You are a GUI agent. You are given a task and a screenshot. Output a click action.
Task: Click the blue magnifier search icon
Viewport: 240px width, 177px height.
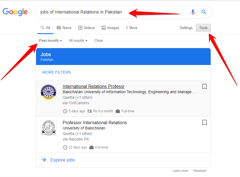pos(204,12)
